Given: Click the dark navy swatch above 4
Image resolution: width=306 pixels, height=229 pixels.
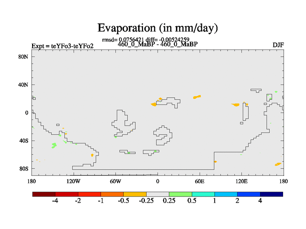Looking at the screenshot, I should click(272, 194).
